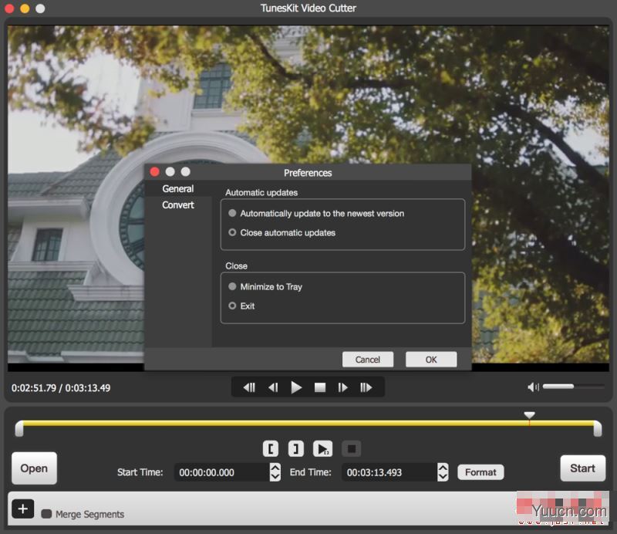The image size is (617, 534).
Task: Click the add segment plus button
Action: 23,509
